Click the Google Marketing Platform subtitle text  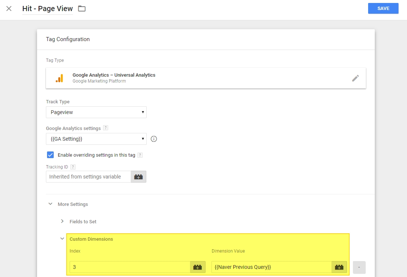tap(99, 81)
